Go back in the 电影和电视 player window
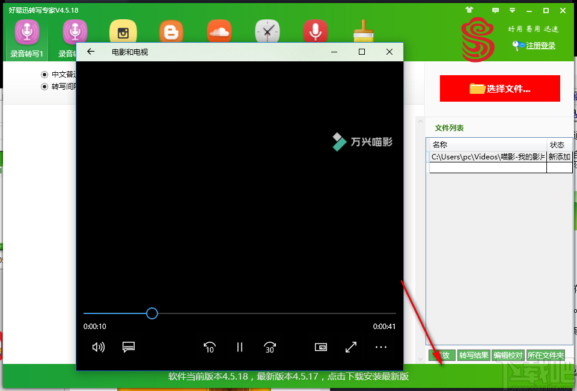Screen dimensions: 577x391 coord(91,52)
